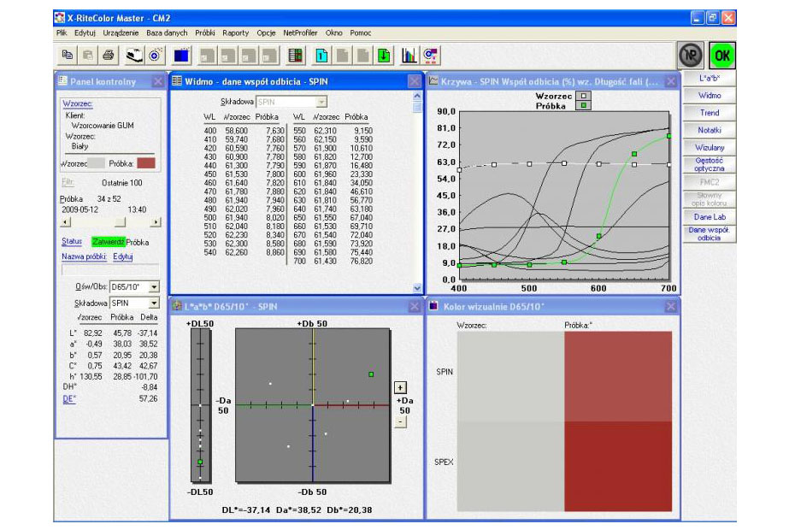Click the Krzywa window chart icon

pyautogui.click(x=434, y=80)
